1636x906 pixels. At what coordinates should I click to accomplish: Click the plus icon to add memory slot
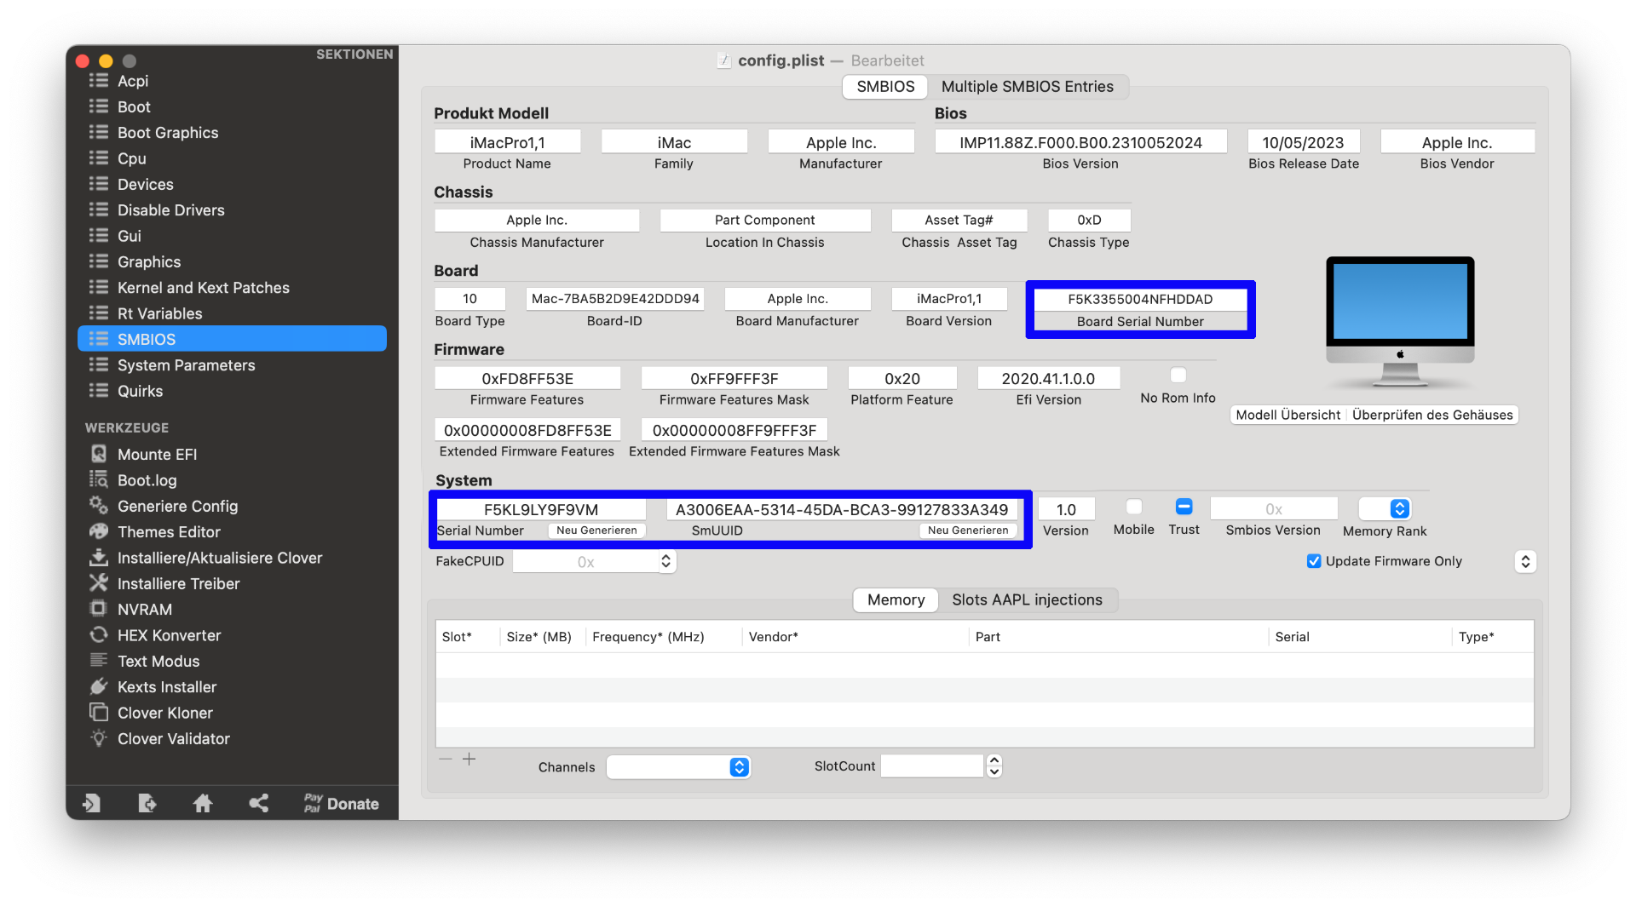(469, 759)
